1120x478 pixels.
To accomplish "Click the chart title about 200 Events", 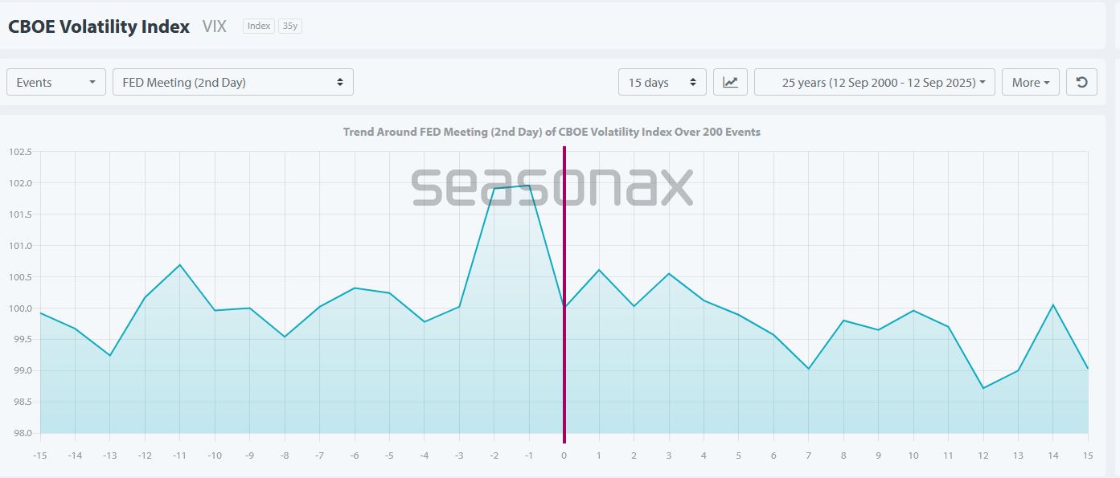I will click(x=552, y=132).
